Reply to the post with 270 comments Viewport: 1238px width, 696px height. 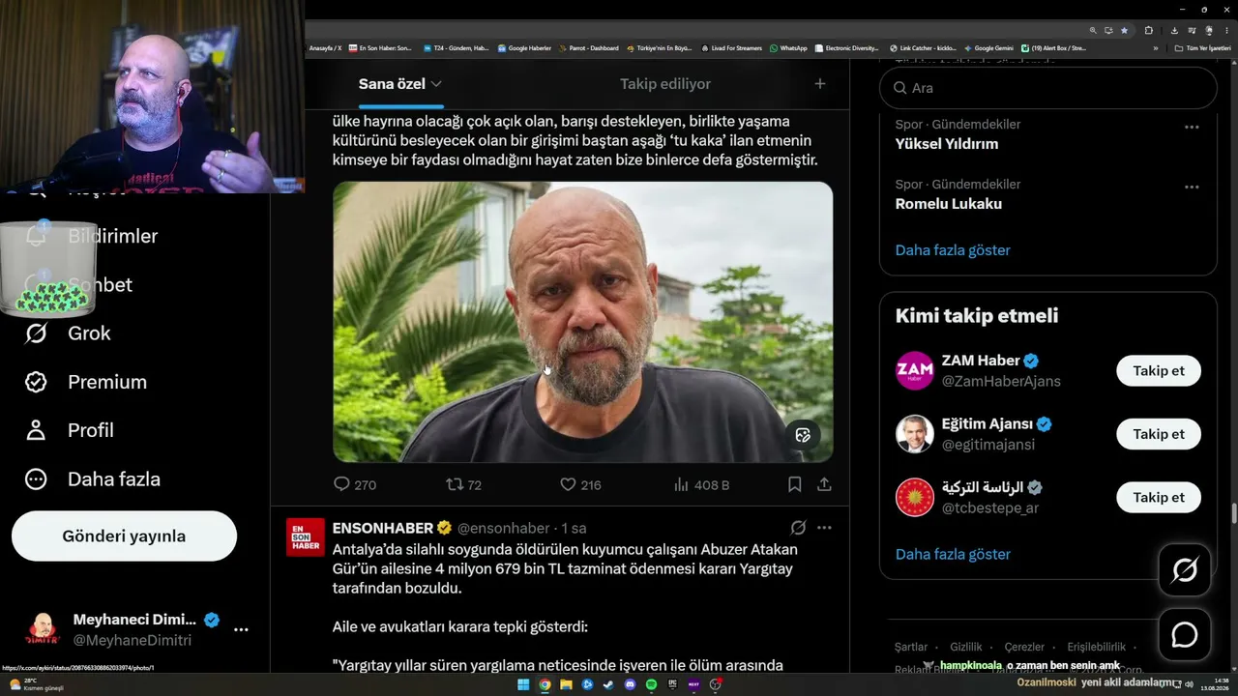(354, 484)
